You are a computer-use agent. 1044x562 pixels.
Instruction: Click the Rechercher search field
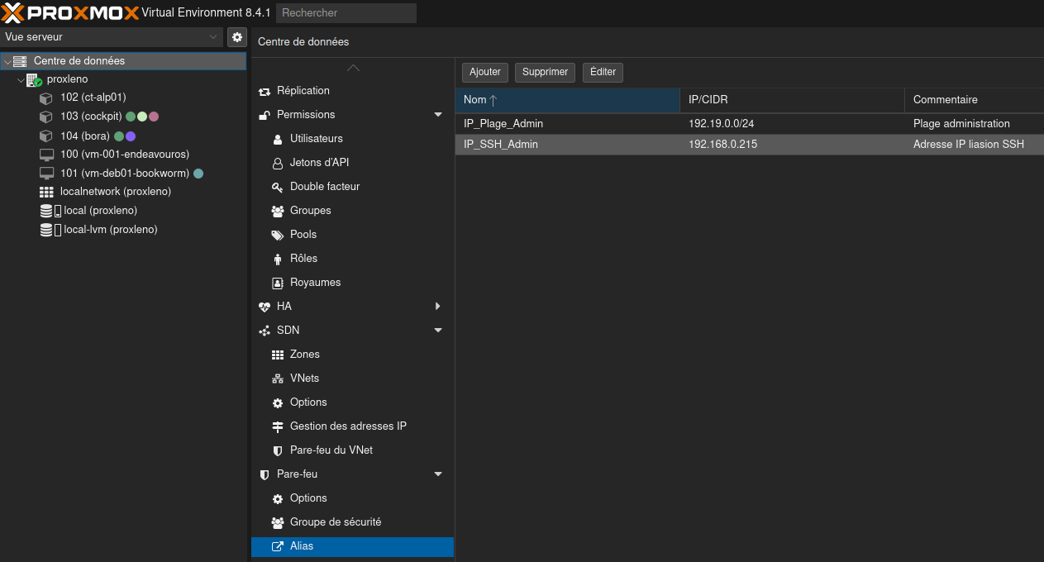pyautogui.click(x=346, y=13)
